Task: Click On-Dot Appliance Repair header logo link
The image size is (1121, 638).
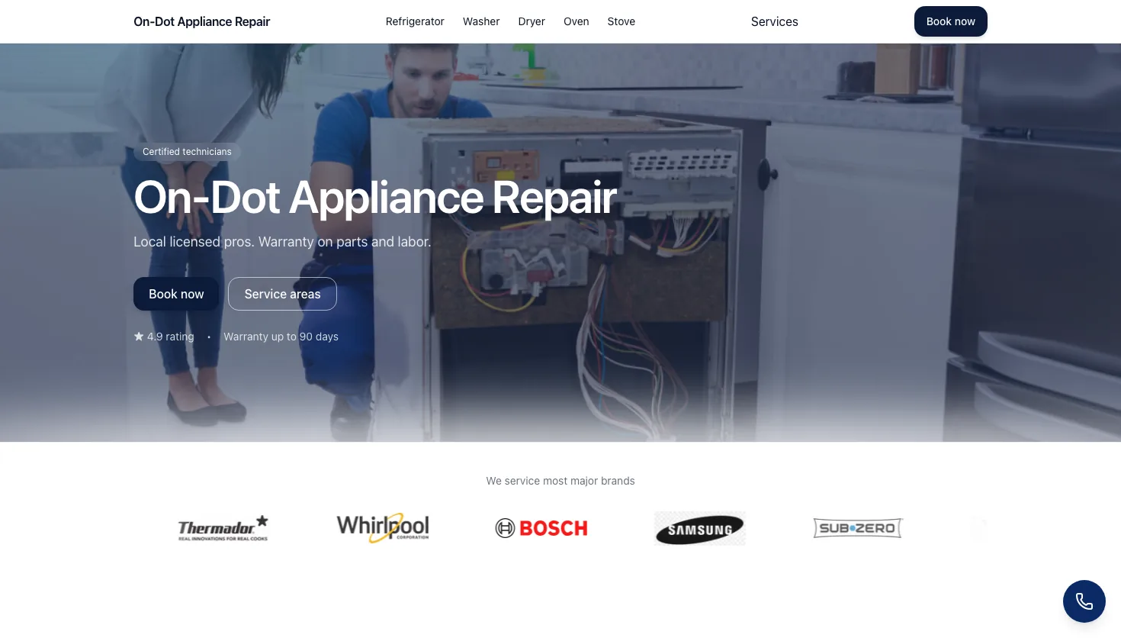Action: click(202, 21)
